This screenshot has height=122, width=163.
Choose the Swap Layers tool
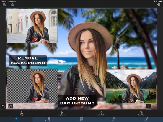pyautogui.click(x=61, y=113)
